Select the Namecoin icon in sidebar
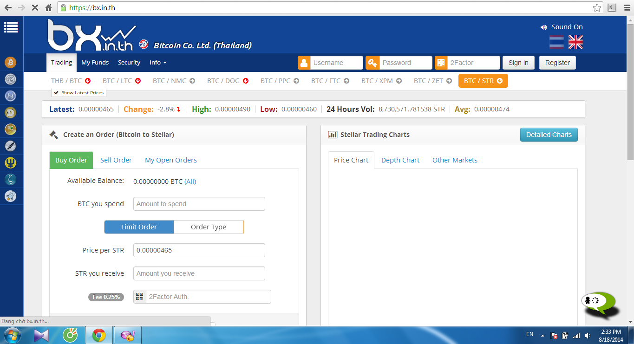634x344 pixels. 10,96
